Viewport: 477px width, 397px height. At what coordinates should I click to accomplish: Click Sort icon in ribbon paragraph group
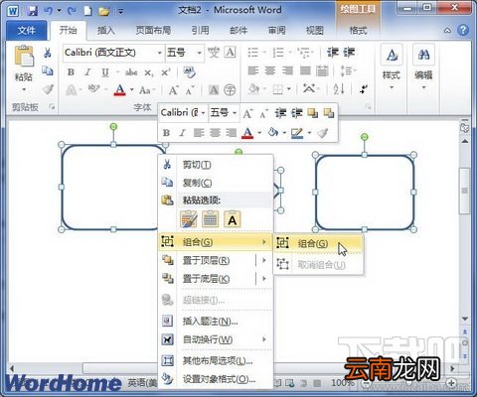click(x=339, y=88)
